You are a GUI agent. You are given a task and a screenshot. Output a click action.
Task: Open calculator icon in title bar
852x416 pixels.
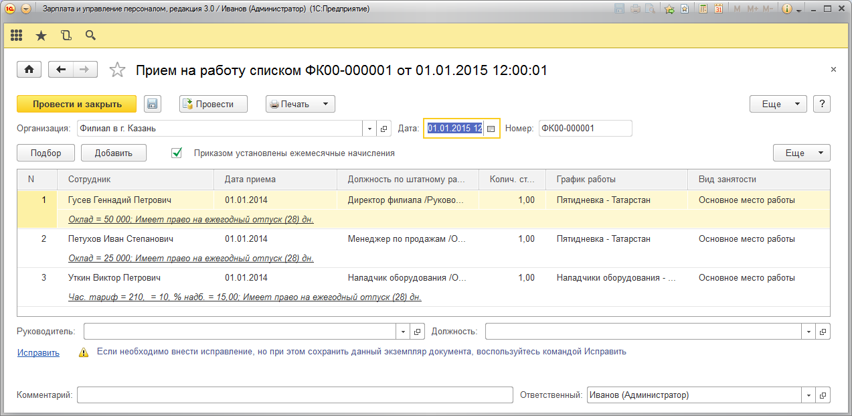[x=703, y=9]
